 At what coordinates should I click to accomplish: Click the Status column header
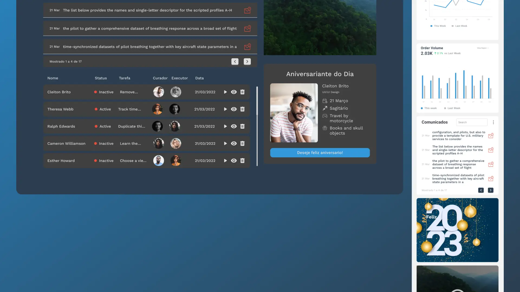[101, 78]
